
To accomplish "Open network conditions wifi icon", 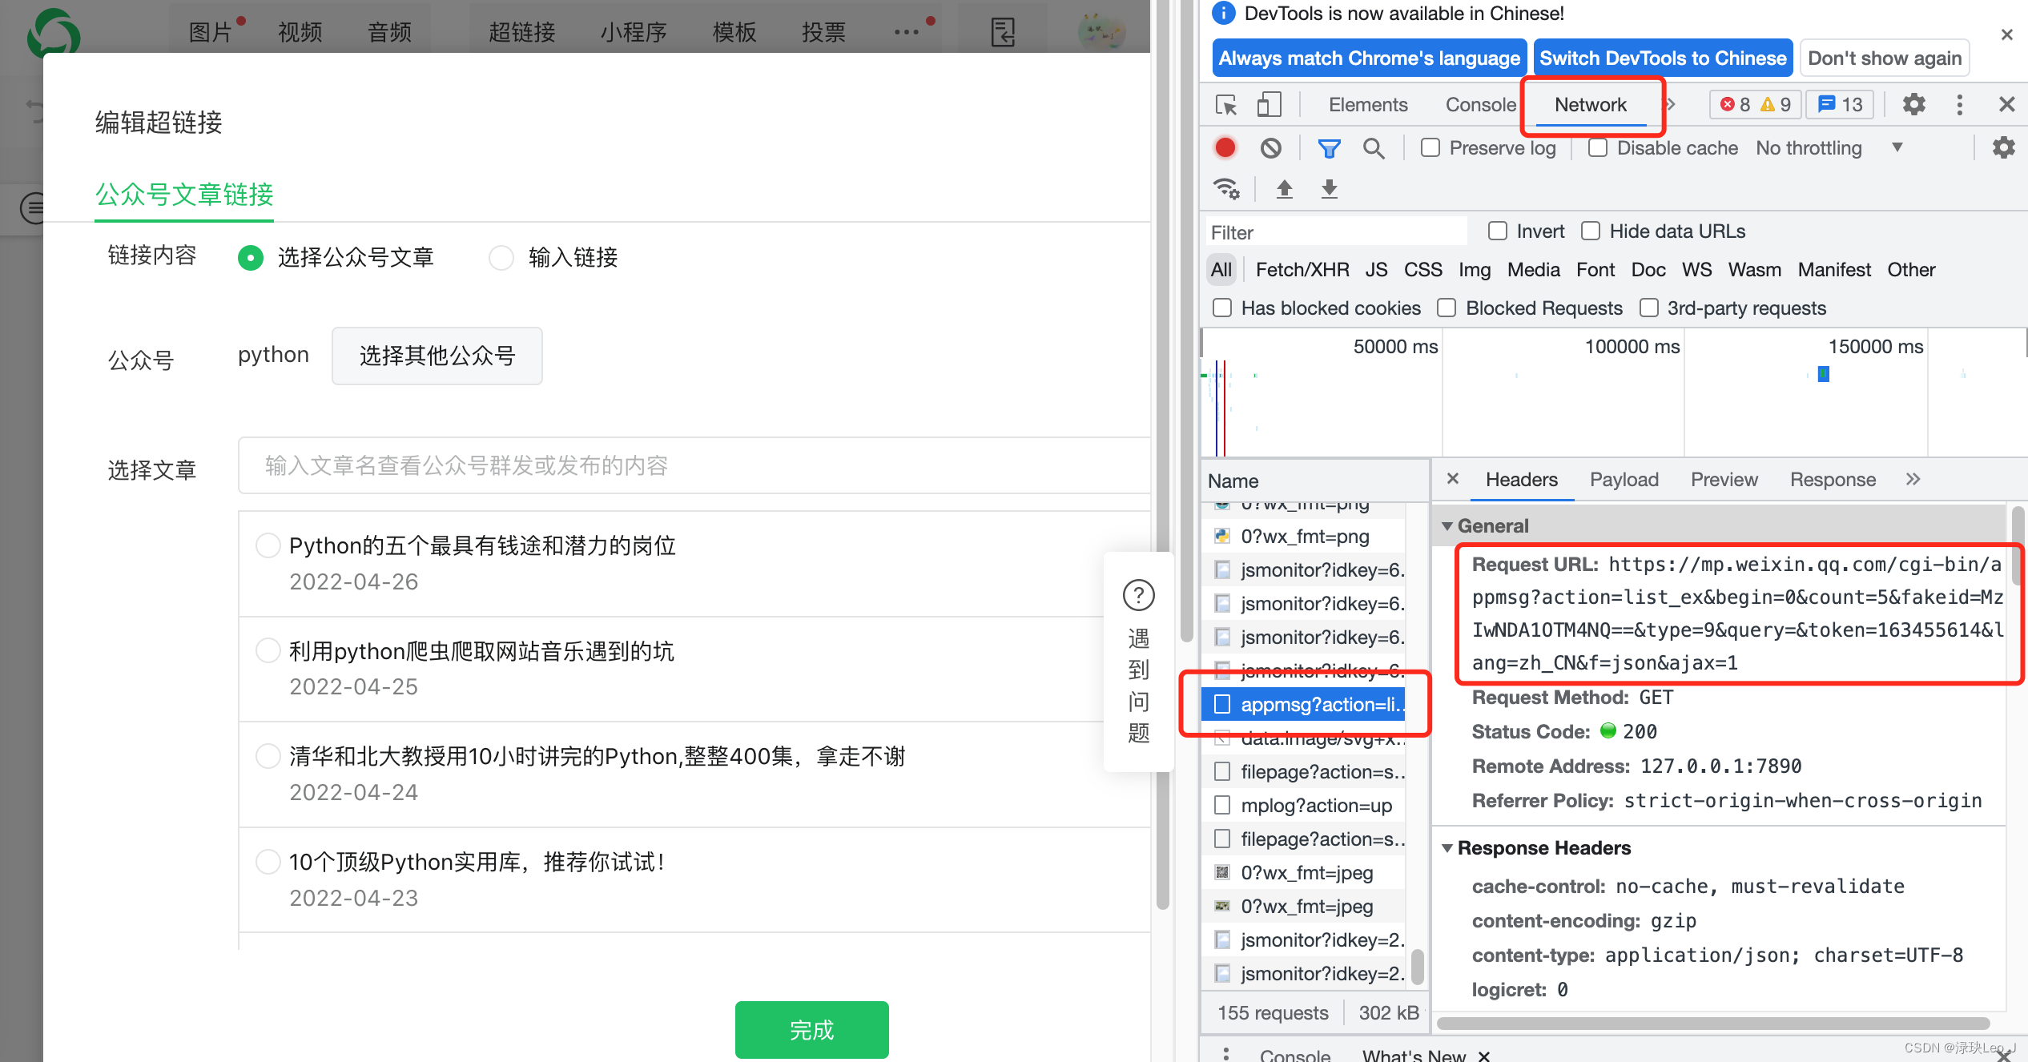I will pyautogui.click(x=1226, y=189).
